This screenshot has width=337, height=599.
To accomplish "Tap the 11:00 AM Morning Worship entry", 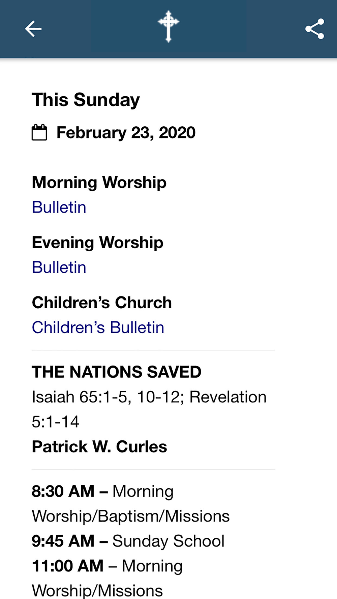I will (107, 578).
